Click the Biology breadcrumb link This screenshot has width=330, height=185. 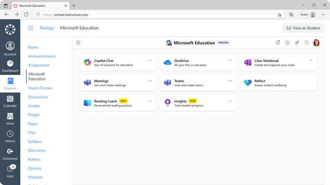point(47,28)
